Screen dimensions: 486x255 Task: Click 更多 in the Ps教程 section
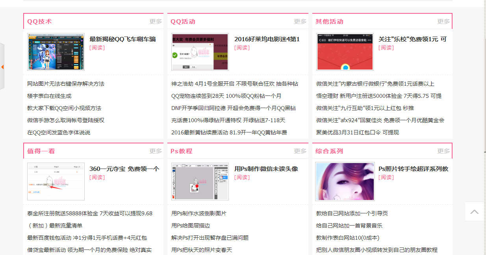[x=300, y=151]
